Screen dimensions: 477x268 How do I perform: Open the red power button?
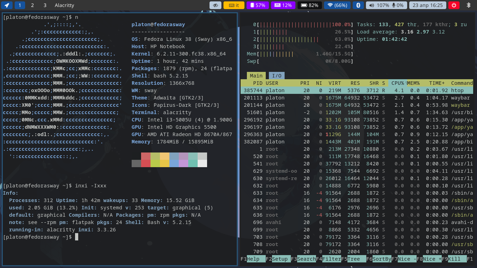pyautogui.click(x=454, y=5)
